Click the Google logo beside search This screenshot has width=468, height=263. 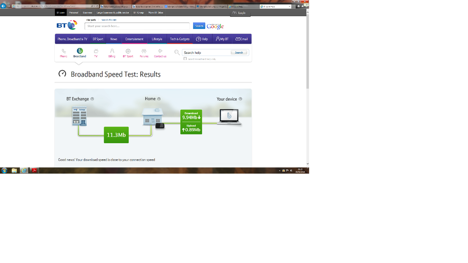[x=215, y=26]
